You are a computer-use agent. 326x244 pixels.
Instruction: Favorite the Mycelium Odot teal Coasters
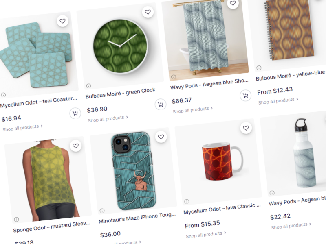(62, 21)
